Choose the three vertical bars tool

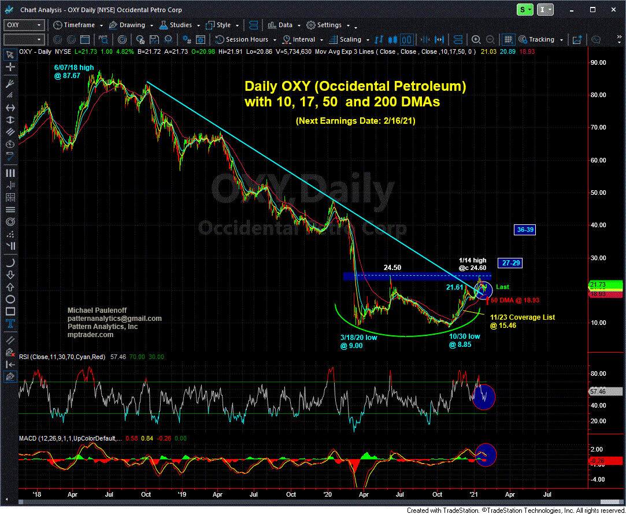[10, 173]
